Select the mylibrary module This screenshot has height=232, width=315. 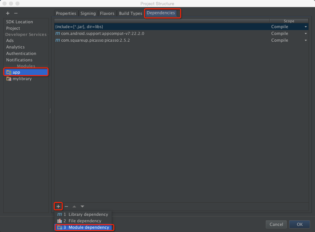(x=26, y=79)
